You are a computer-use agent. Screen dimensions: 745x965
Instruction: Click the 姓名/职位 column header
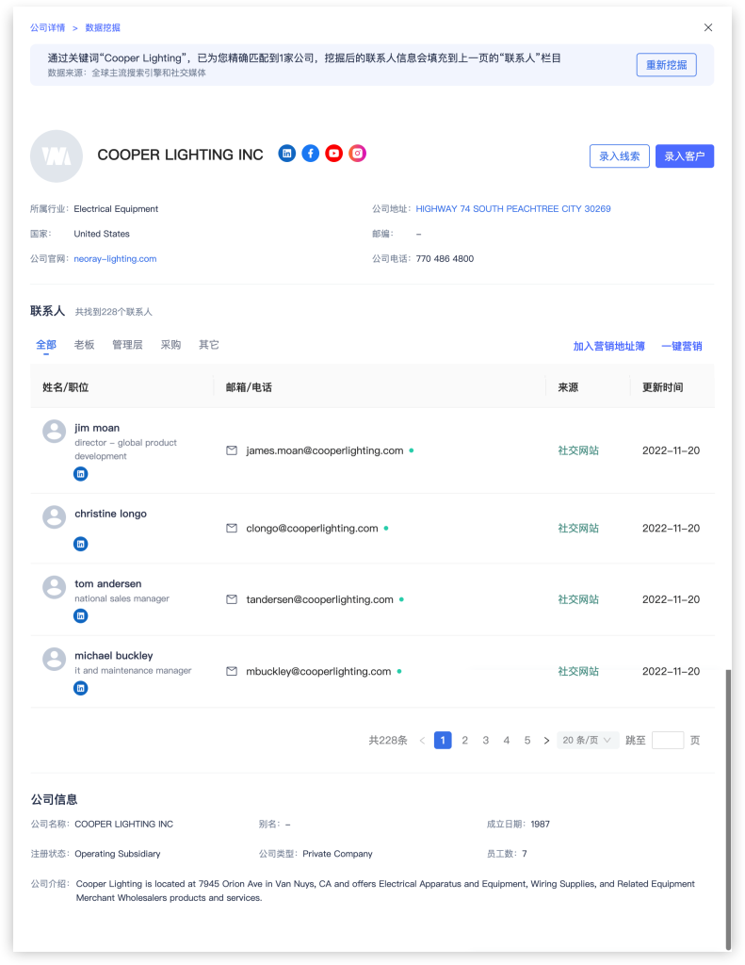66,387
